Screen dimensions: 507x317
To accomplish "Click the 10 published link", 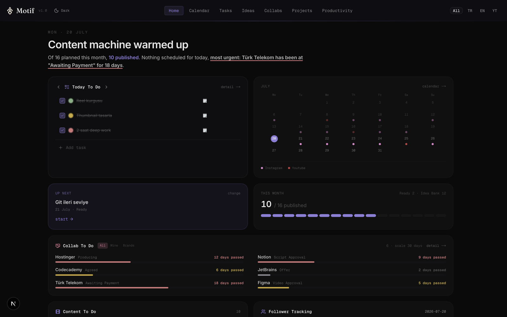I will coord(124,58).
